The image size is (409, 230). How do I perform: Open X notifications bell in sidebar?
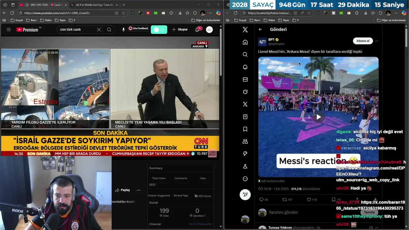click(x=245, y=67)
